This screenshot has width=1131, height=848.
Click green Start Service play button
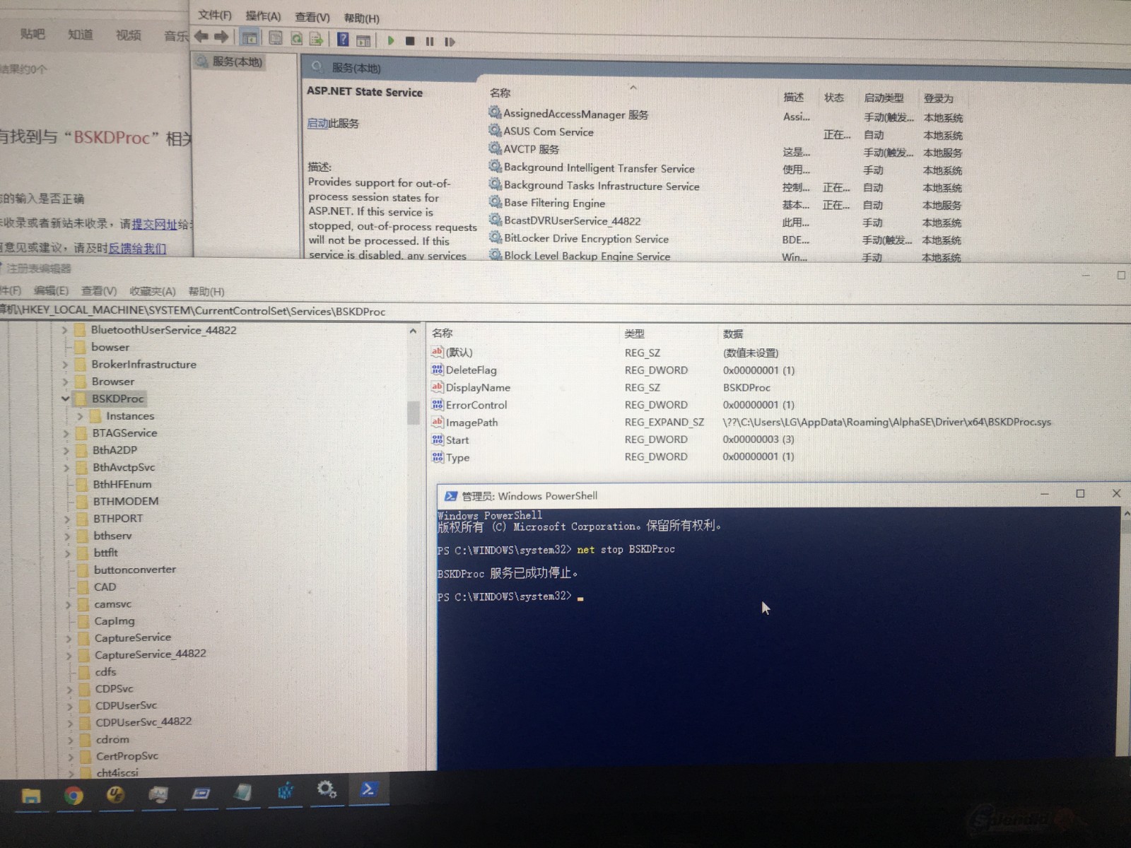391,41
